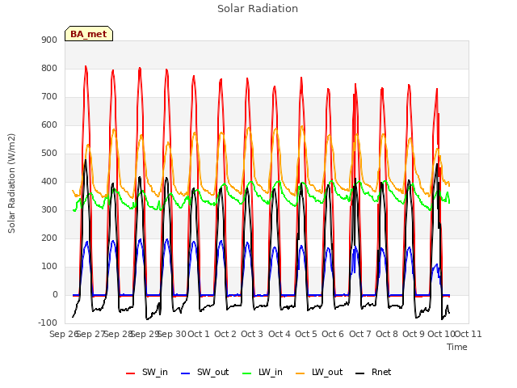Click the Oct 4 x-axis tick label
517x388 pixels.
(280, 334)
